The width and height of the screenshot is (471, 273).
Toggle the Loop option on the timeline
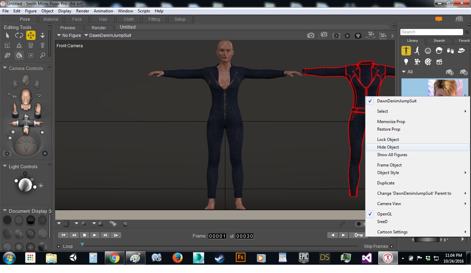click(59, 246)
